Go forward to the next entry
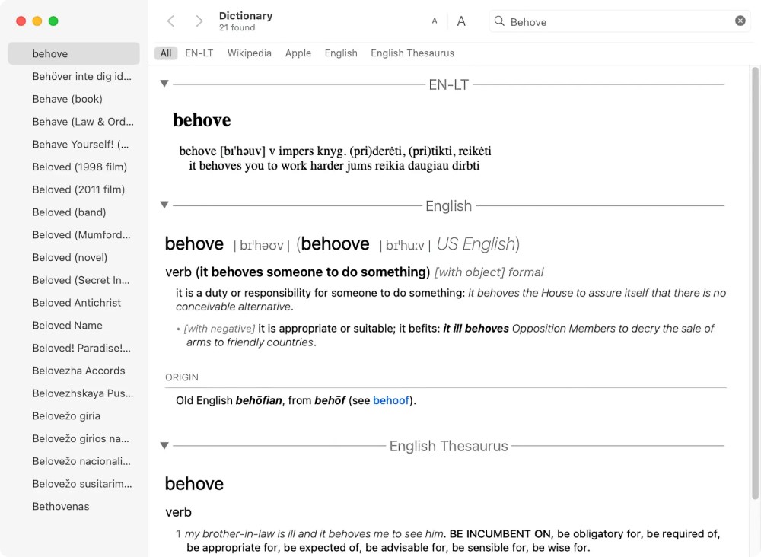The width and height of the screenshot is (761, 557). pos(199,21)
